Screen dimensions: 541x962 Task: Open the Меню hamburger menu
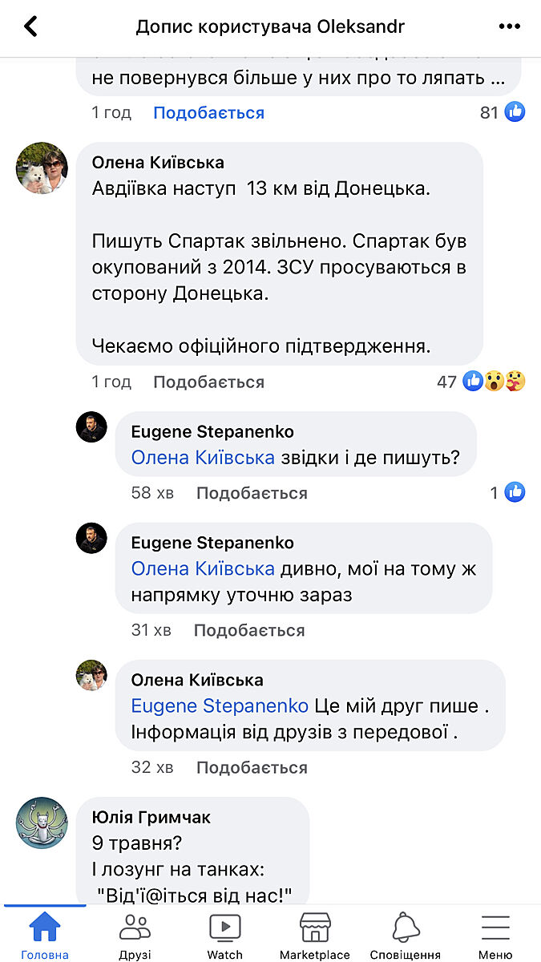point(495,935)
